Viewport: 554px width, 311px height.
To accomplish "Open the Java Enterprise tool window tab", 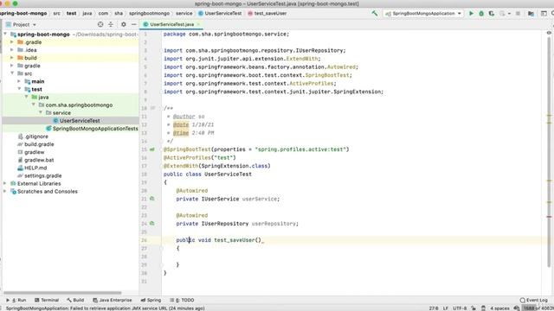I will [112, 300].
